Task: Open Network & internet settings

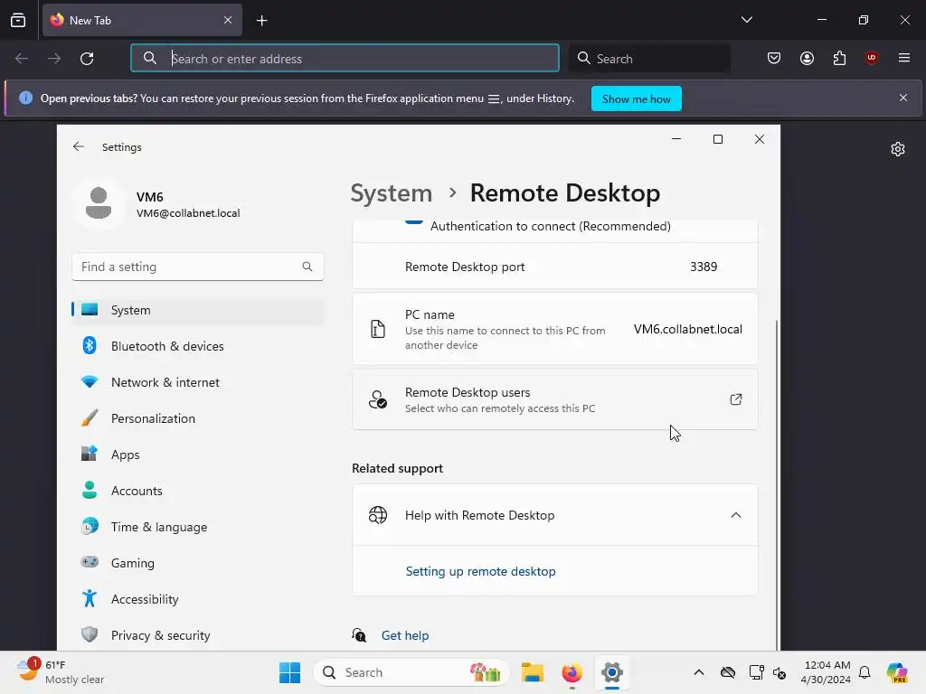Action: point(198,382)
